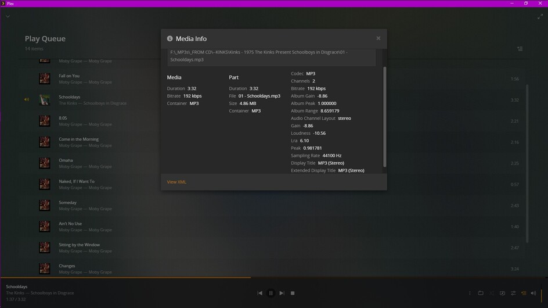The width and height of the screenshot is (548, 308).
Task: Click Schooldays title in bottom player bar
Action: pyautogui.click(x=16, y=286)
